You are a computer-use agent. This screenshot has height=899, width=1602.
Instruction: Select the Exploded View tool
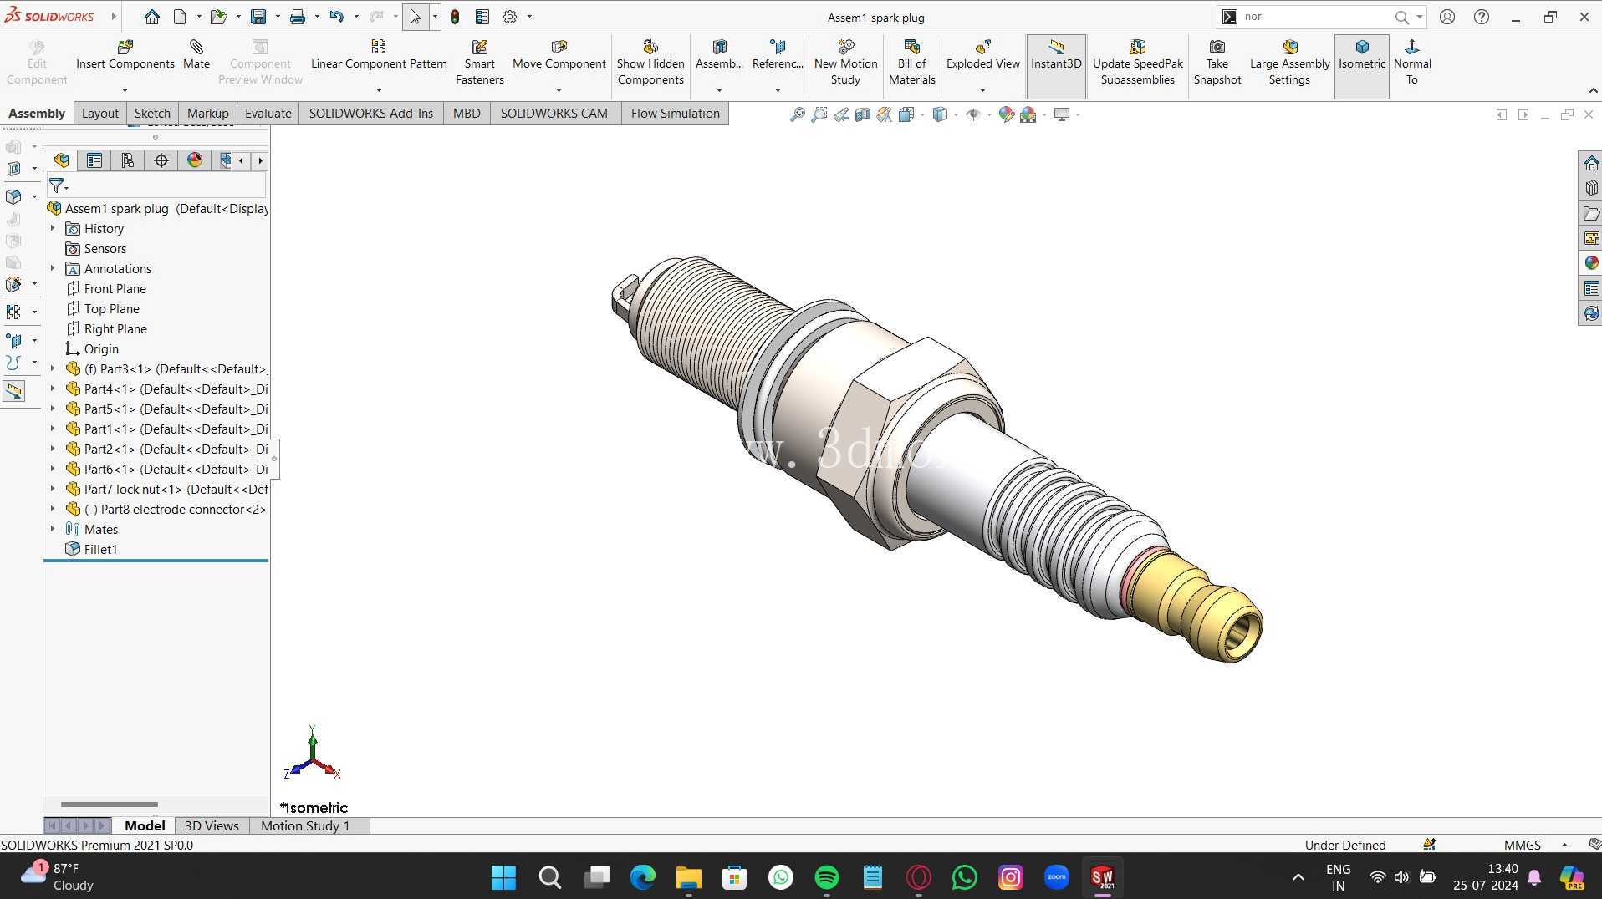point(982,55)
